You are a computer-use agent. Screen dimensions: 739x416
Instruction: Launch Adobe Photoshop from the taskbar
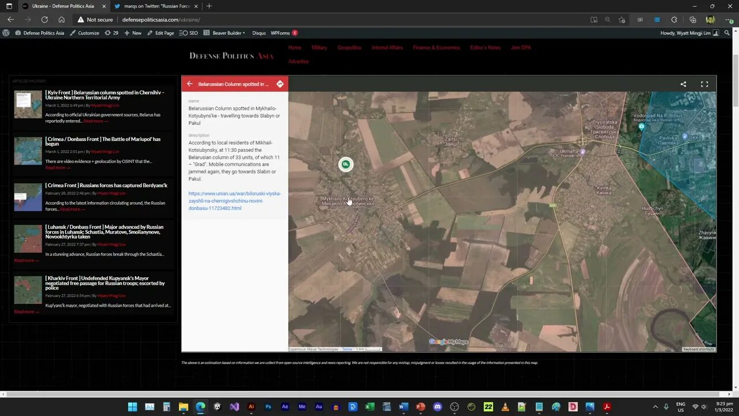[x=268, y=407]
